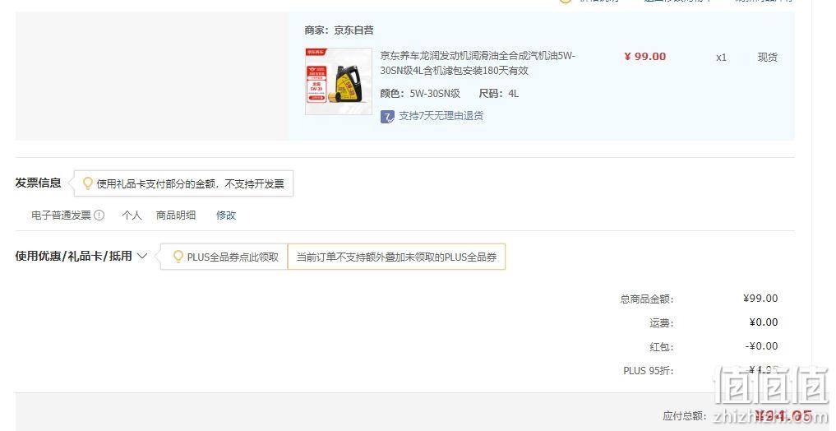This screenshot has height=431, width=836.
Task: Click the ¥ 99.00 product price
Action: click(645, 57)
